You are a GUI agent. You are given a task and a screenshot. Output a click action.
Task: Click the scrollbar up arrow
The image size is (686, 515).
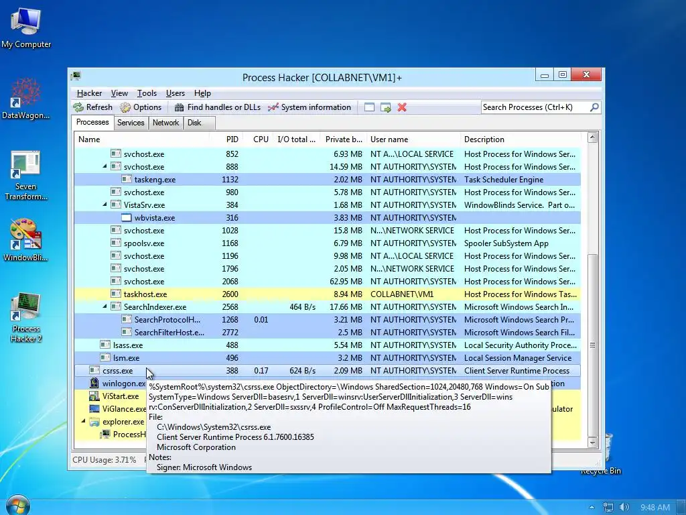[592, 137]
